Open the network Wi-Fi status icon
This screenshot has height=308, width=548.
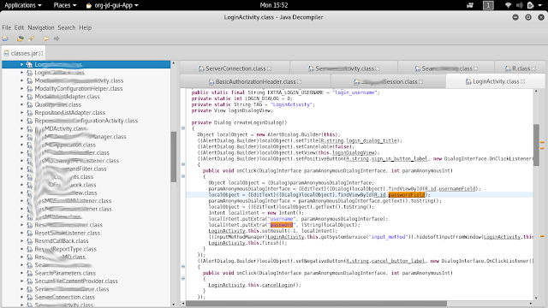508,5
